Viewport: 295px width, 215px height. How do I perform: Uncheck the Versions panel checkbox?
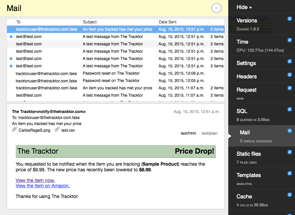[x=290, y=19]
